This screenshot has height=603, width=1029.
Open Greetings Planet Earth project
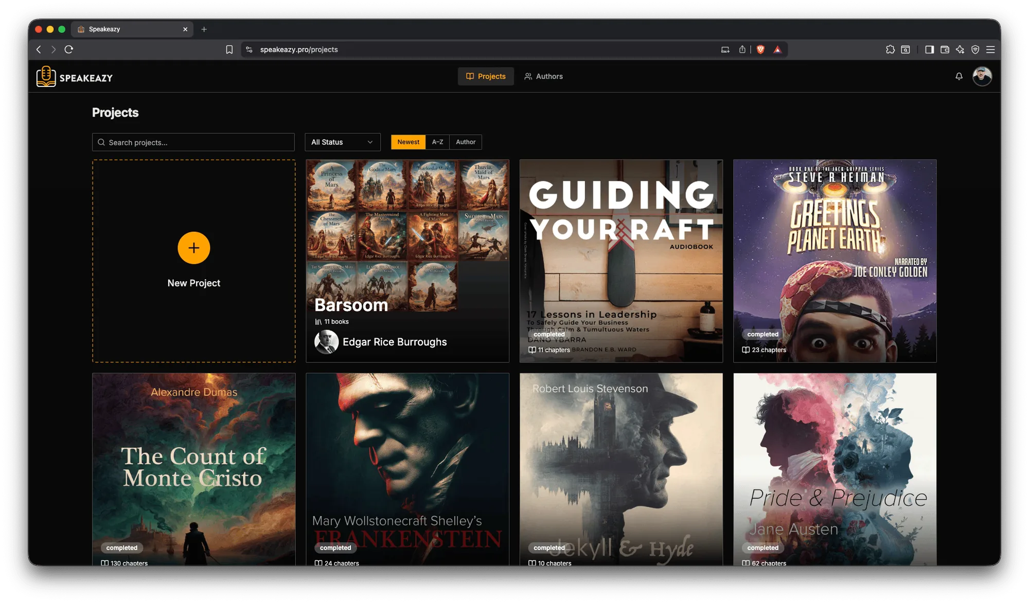pos(835,261)
